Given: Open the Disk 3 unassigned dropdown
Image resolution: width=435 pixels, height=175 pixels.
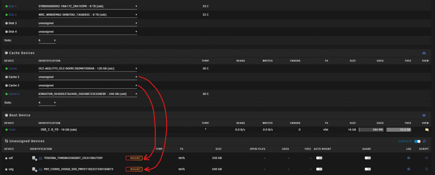Looking at the screenshot, I should (88, 23).
